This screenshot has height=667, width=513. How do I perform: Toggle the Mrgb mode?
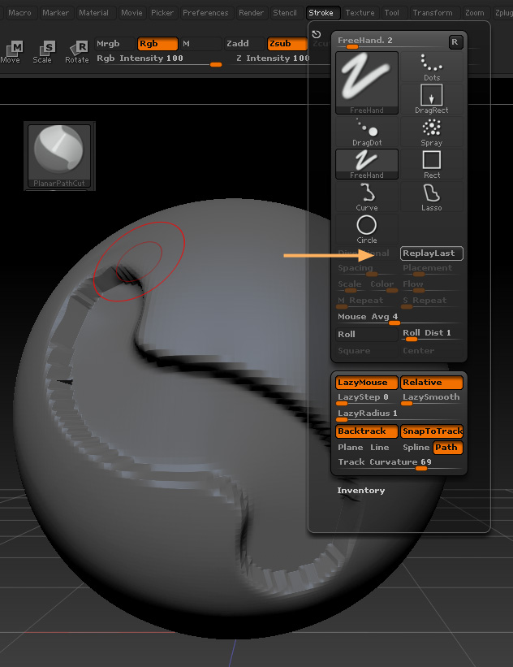pos(114,43)
